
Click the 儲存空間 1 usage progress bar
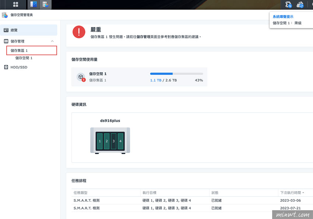176,74
